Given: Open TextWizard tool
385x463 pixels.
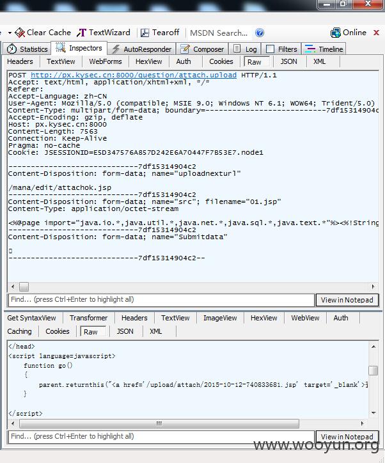Looking at the screenshot, I should pyautogui.click(x=104, y=33).
